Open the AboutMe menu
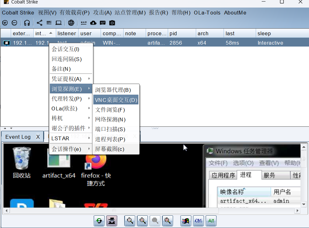Screen dimensions: 309x228 click(235, 13)
